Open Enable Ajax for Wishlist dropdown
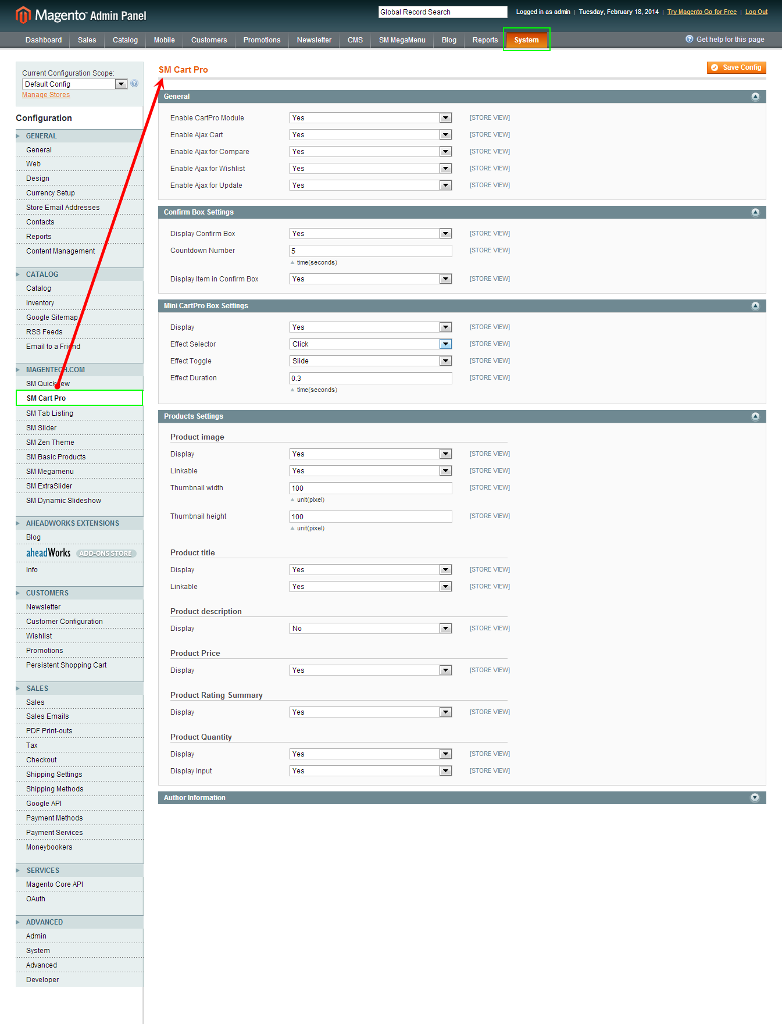782x1024 pixels. pyautogui.click(x=370, y=169)
